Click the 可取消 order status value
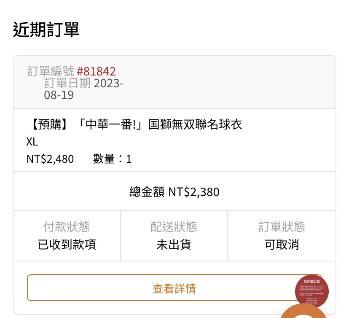Screen dimensions: 349x318 [x=282, y=245]
